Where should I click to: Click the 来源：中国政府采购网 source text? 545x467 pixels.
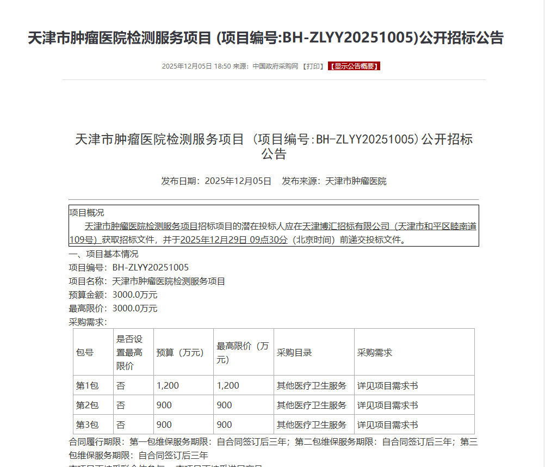266,66
